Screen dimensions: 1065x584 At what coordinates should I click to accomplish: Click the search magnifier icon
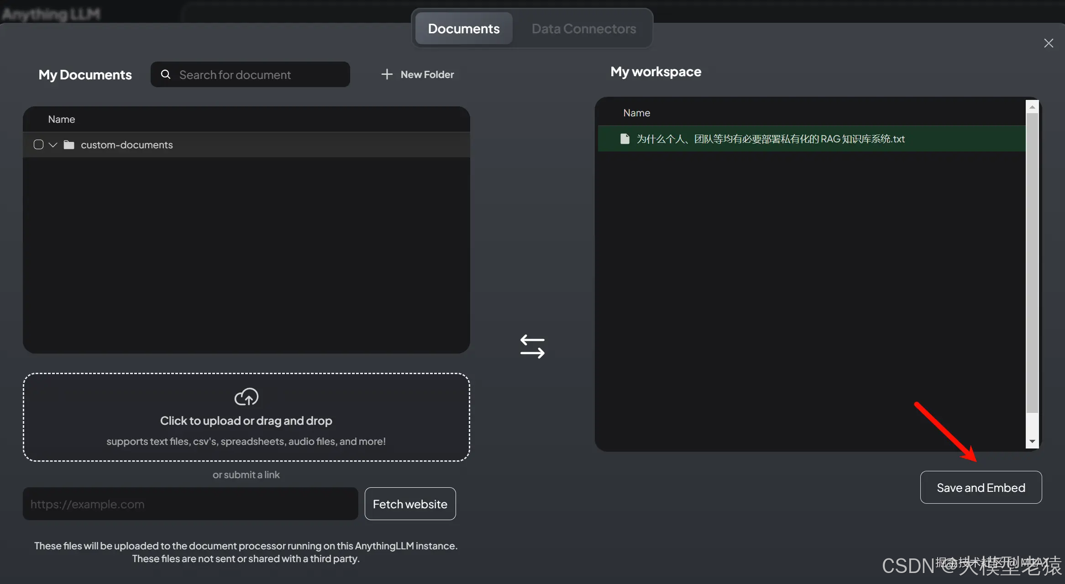(166, 74)
